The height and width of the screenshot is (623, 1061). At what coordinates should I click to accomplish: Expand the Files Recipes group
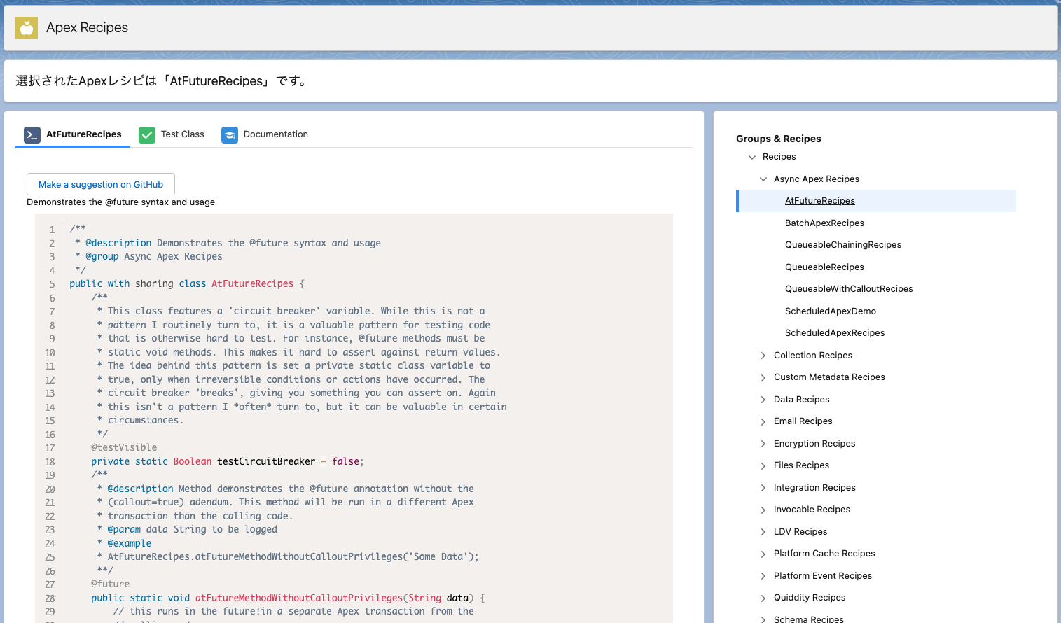(763, 465)
